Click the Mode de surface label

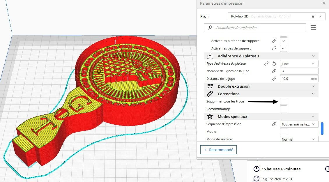pyautogui.click(x=219, y=139)
